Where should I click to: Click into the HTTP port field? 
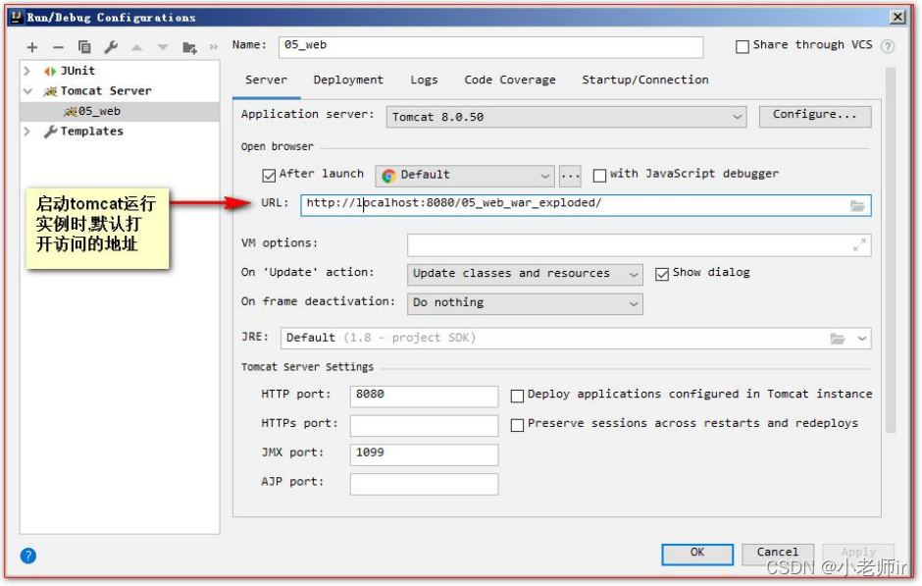pyautogui.click(x=424, y=396)
